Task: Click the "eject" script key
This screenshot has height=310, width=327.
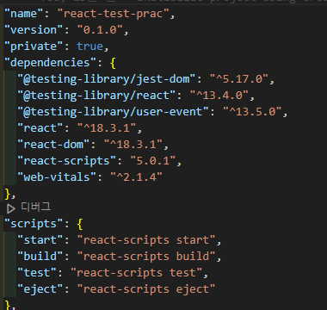Action: click(x=40, y=289)
